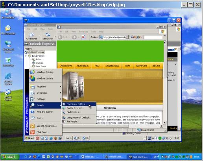Click the Help and Support question mark icon
203x161 pixels.
point(32,112)
